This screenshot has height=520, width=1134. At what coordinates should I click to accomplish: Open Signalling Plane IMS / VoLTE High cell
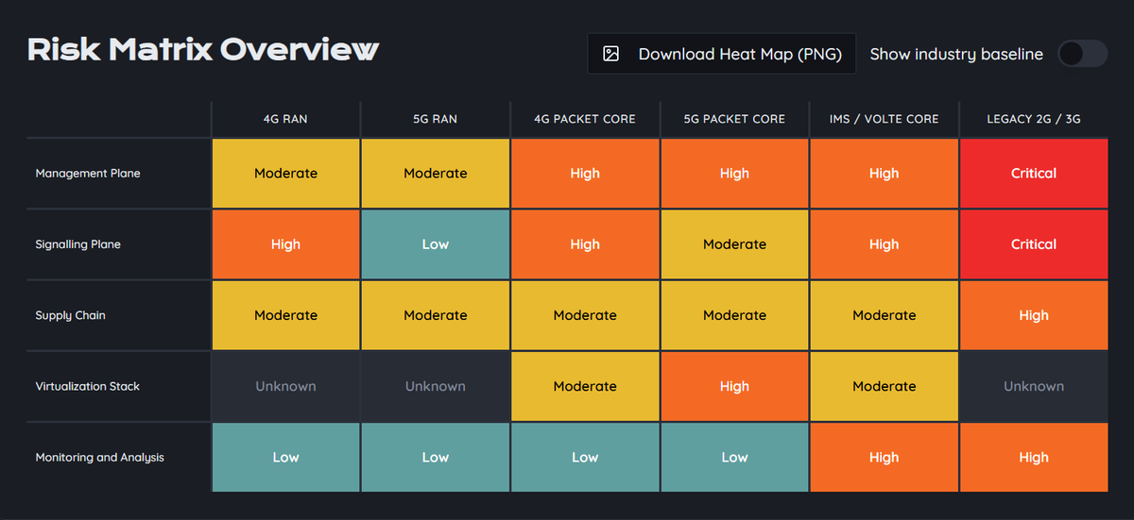(x=884, y=244)
